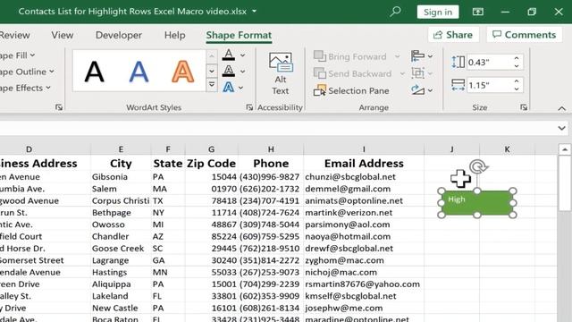Viewport: 572px width, 322px height.
Task: Select the black WordArt style A
Action: pyautogui.click(x=94, y=72)
